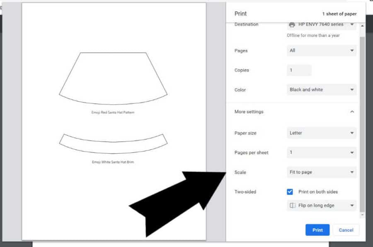
Task: Cancel the print dialog
Action: point(346,230)
